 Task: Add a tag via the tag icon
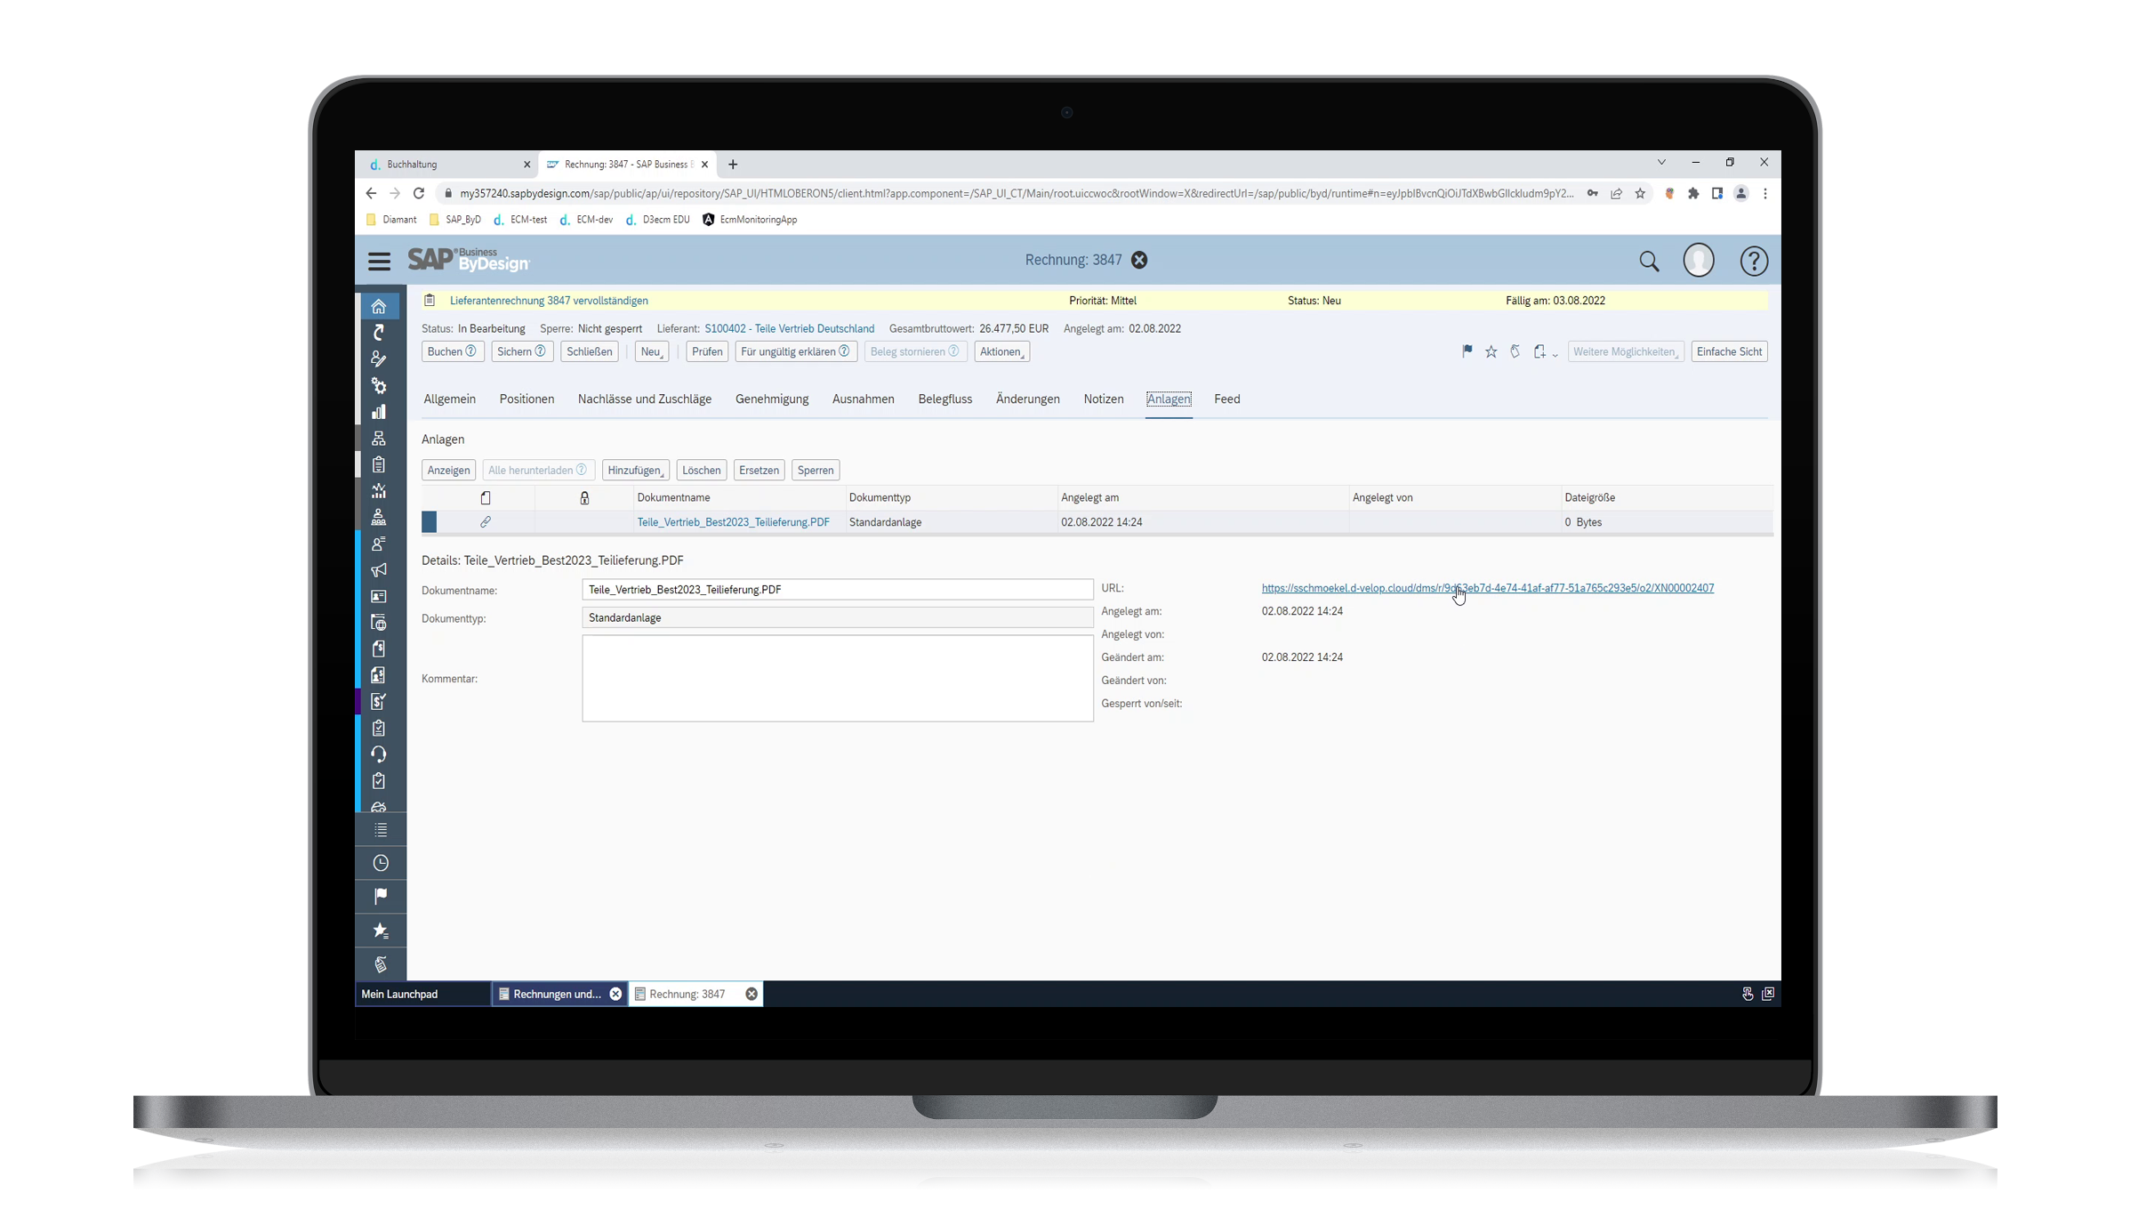pyautogui.click(x=1515, y=351)
